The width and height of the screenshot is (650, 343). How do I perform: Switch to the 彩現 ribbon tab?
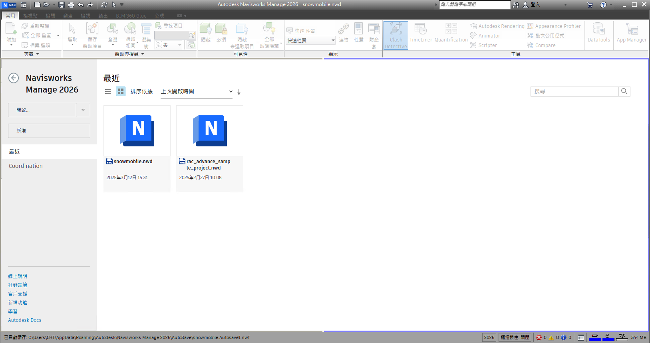coord(159,16)
